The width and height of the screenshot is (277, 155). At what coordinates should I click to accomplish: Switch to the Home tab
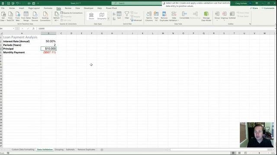[12, 8]
